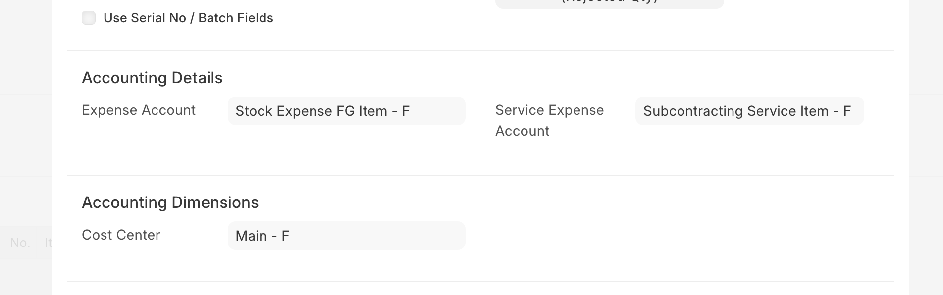Image resolution: width=943 pixels, height=295 pixels.
Task: Click the Expense Account field label
Action: click(x=139, y=110)
